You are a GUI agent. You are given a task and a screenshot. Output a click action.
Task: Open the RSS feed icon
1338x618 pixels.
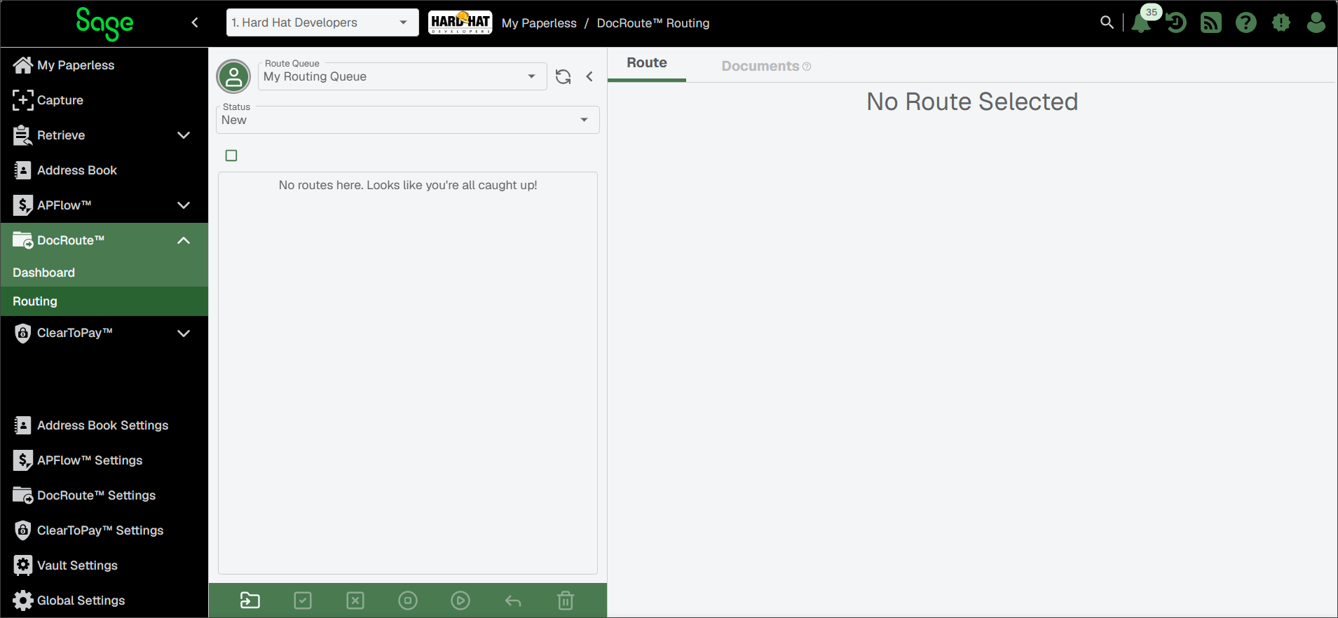tap(1211, 22)
